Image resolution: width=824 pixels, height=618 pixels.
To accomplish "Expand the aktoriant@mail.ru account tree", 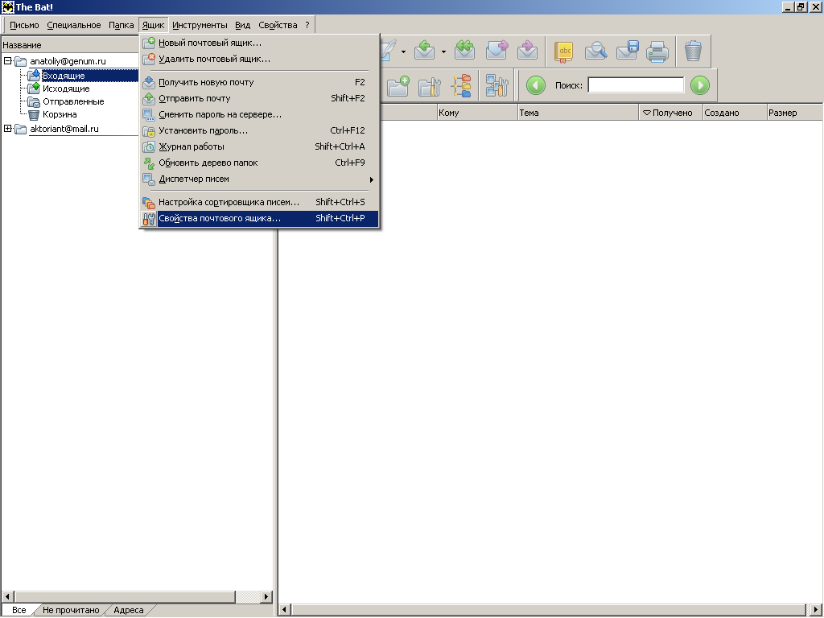I will pyautogui.click(x=8, y=129).
